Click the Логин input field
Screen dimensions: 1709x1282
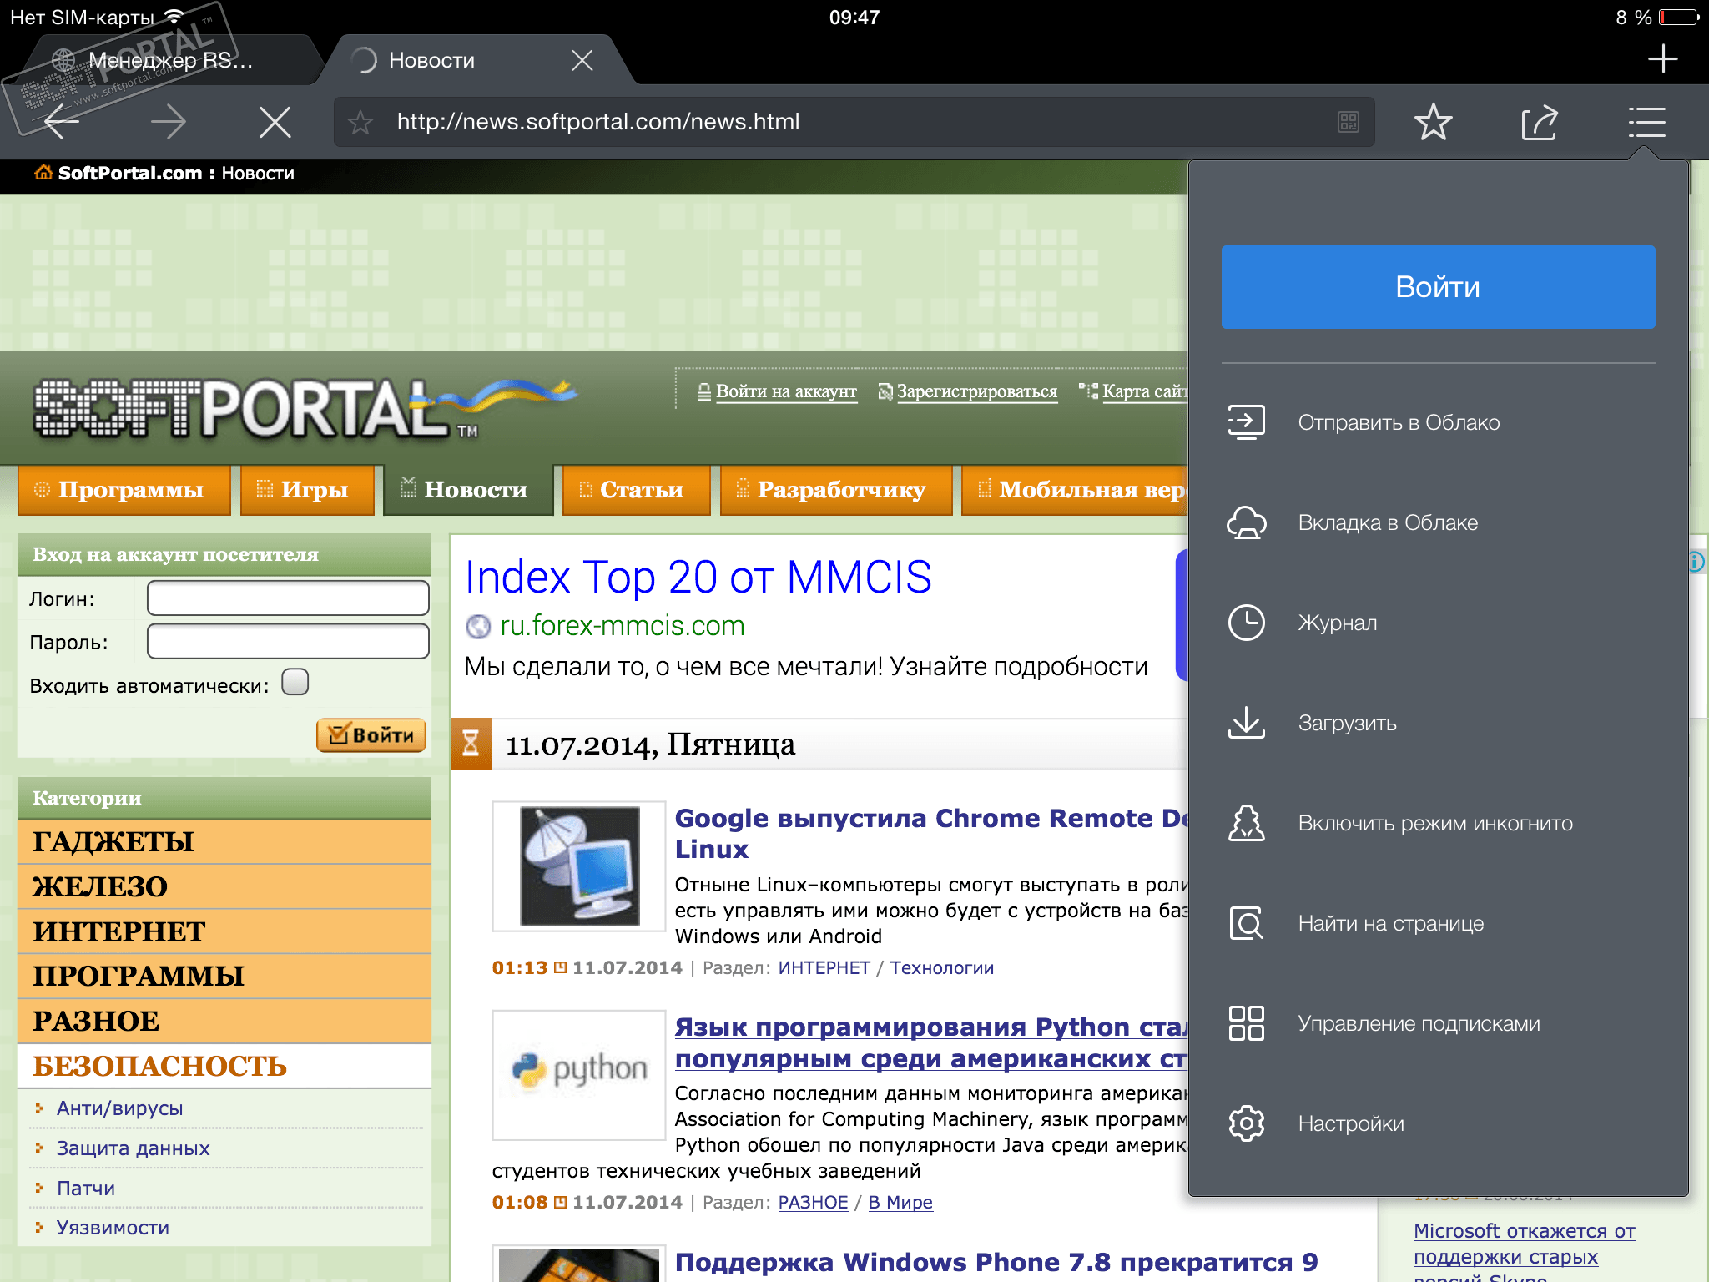pos(288,598)
